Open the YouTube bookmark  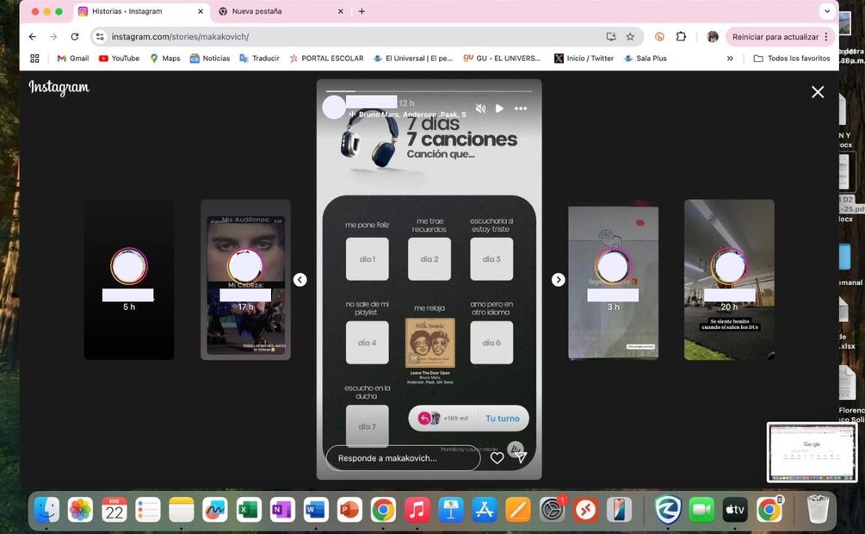[119, 59]
